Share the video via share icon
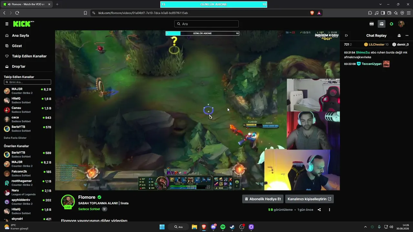This screenshot has width=413, height=232. click(x=319, y=210)
